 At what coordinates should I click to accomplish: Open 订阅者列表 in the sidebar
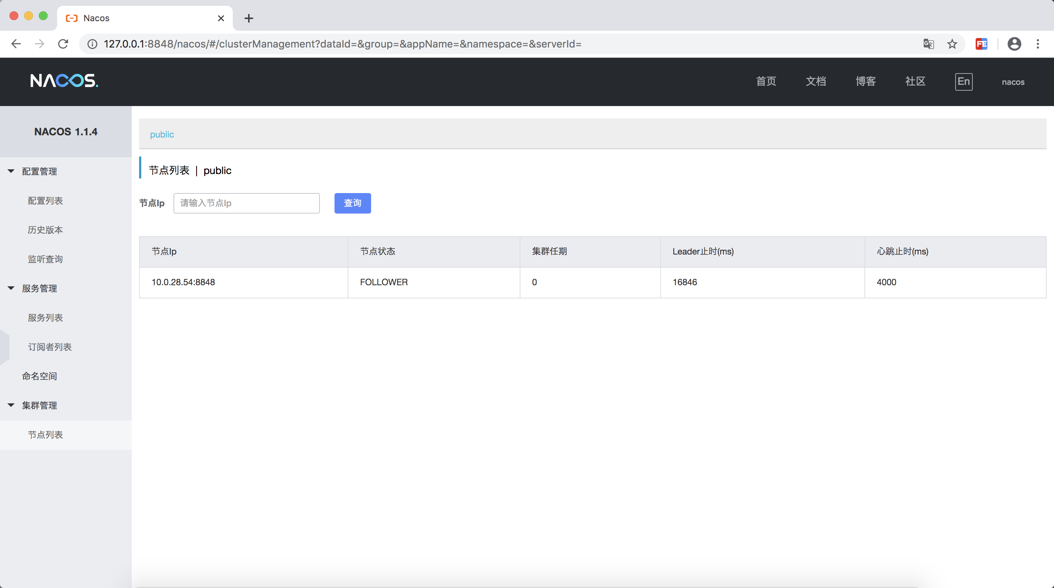[x=50, y=347]
